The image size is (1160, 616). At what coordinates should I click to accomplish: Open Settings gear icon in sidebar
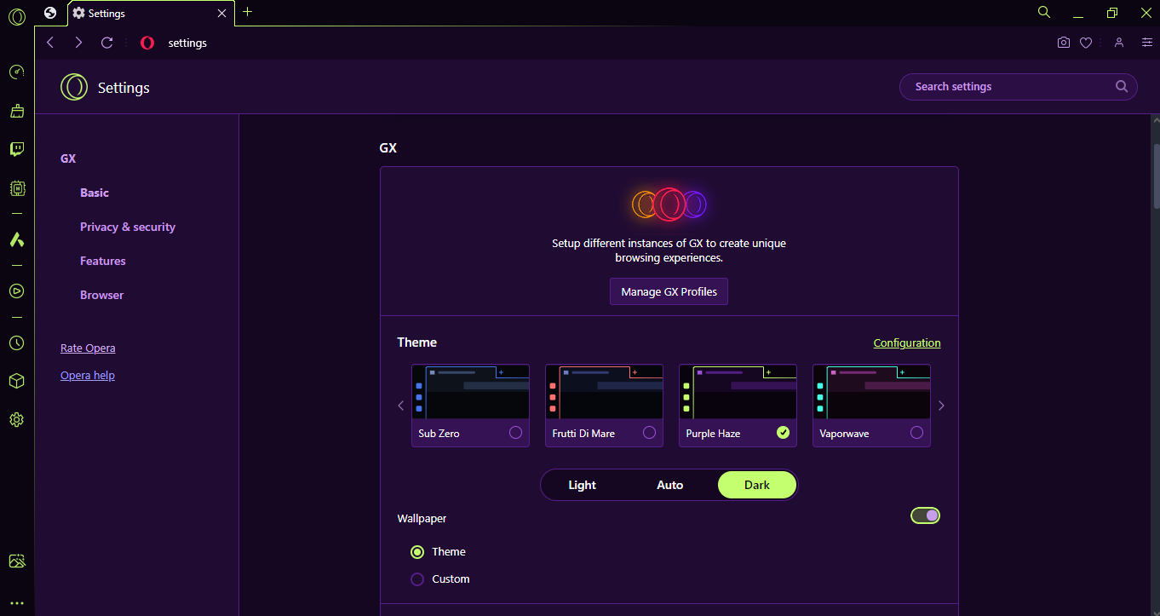[16, 419]
